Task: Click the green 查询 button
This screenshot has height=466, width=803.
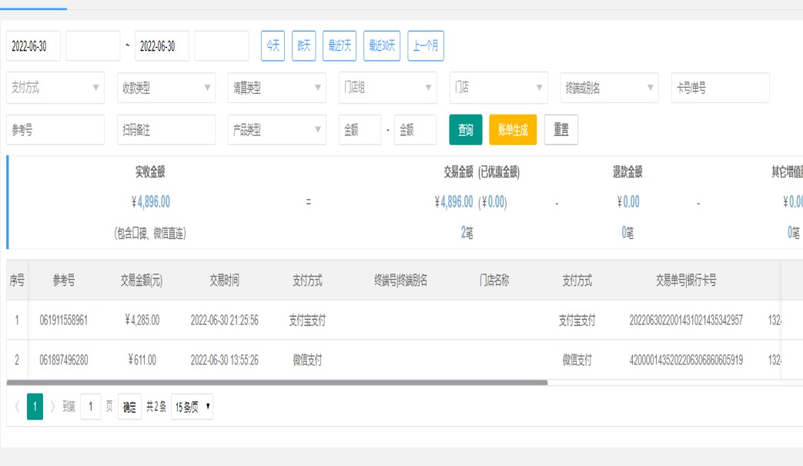Action: tap(465, 130)
